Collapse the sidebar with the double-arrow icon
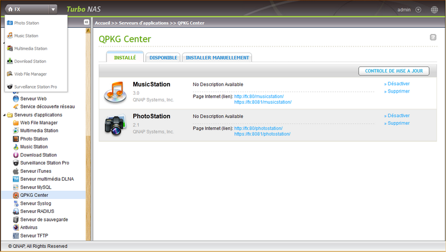 click(86, 22)
